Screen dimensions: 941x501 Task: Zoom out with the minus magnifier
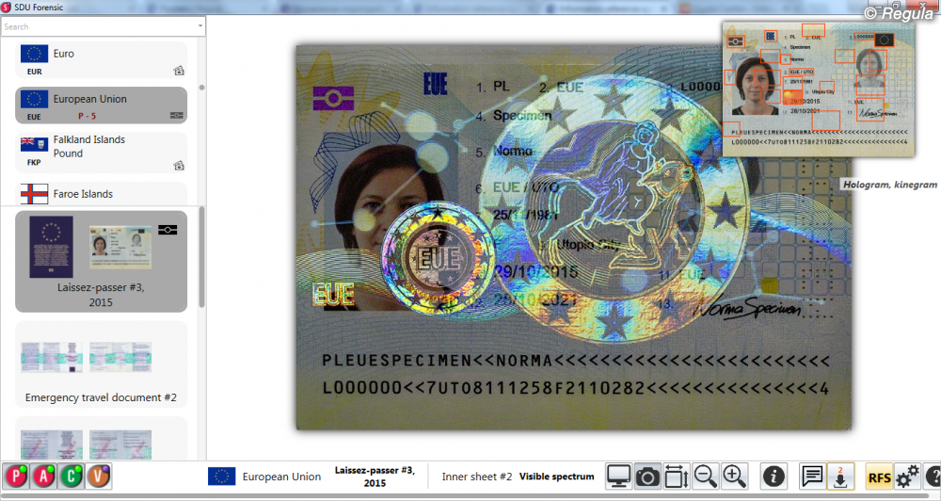click(x=706, y=477)
